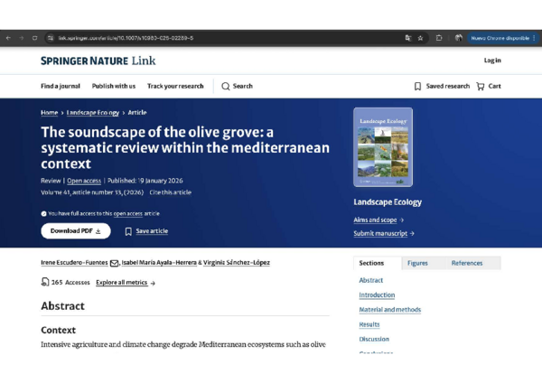Click Save article link
This screenshot has height=383, width=542.
(152, 231)
